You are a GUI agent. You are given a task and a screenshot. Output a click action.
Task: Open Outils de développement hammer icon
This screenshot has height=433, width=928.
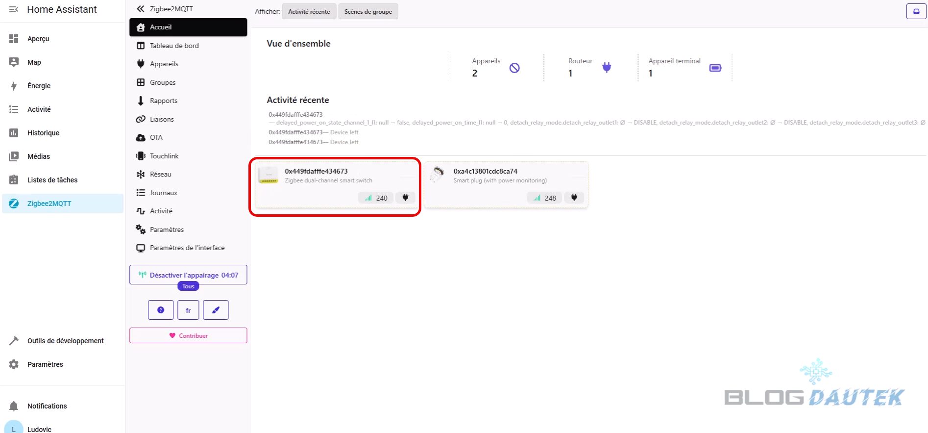click(14, 341)
